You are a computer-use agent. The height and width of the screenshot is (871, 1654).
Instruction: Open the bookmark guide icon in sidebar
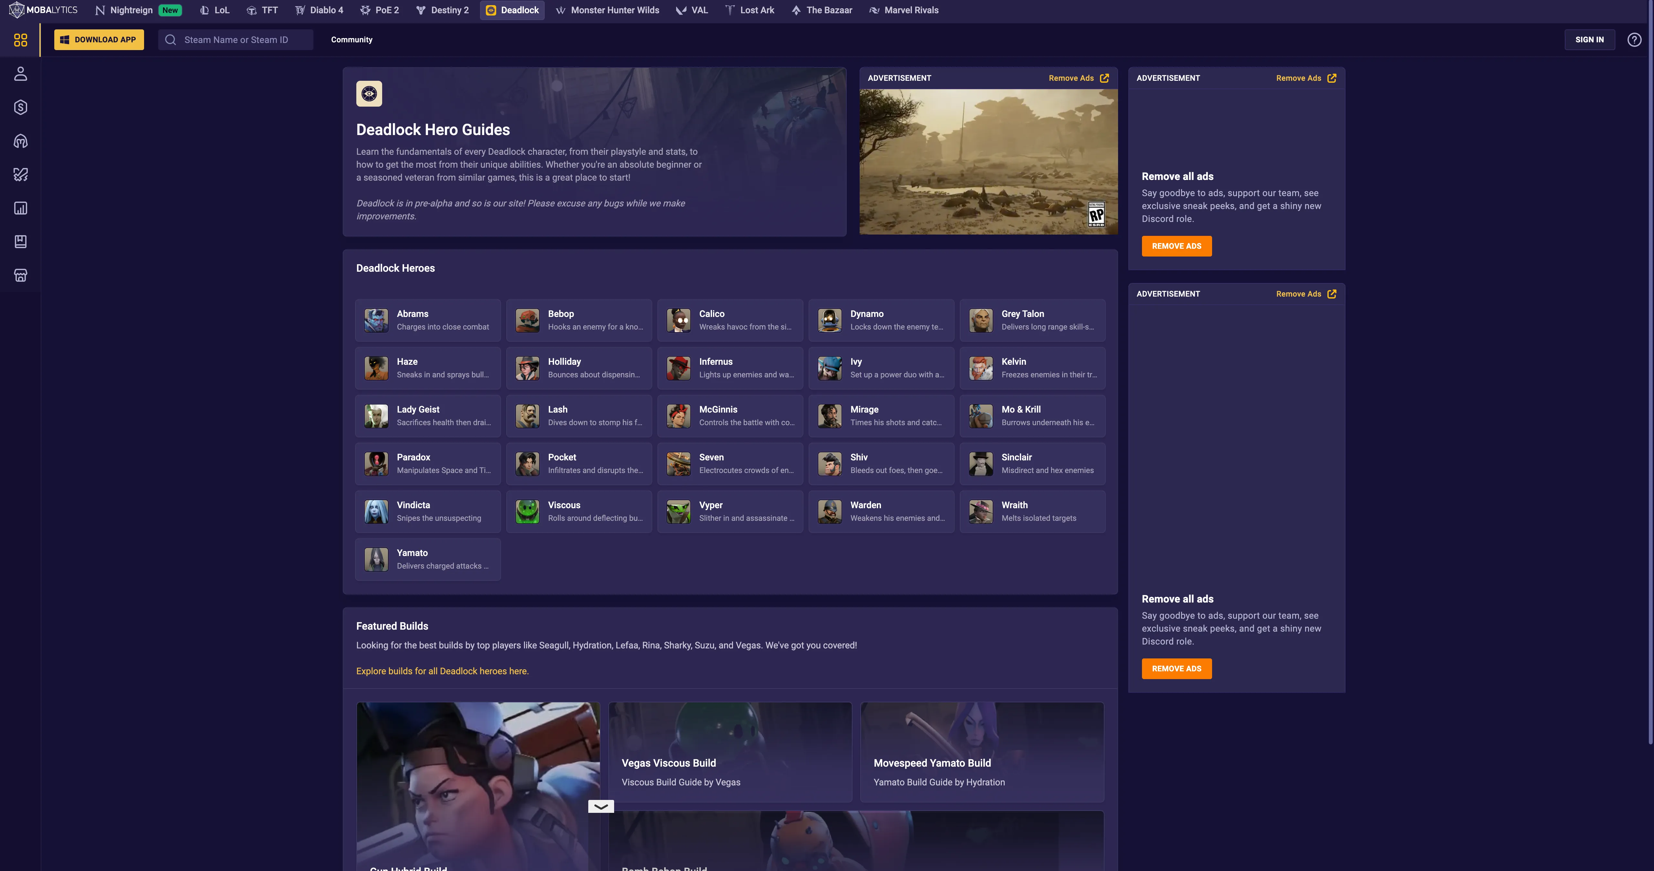point(21,242)
